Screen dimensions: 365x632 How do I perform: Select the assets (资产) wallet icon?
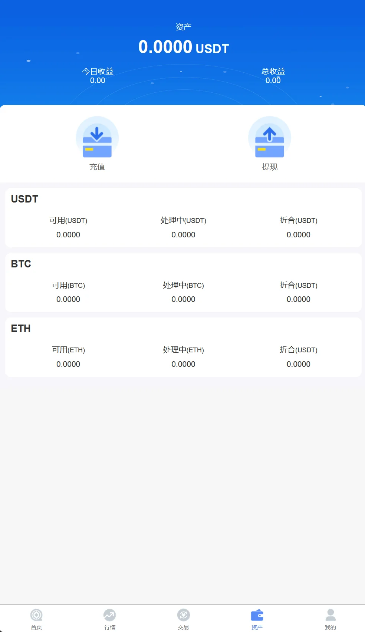click(x=257, y=615)
